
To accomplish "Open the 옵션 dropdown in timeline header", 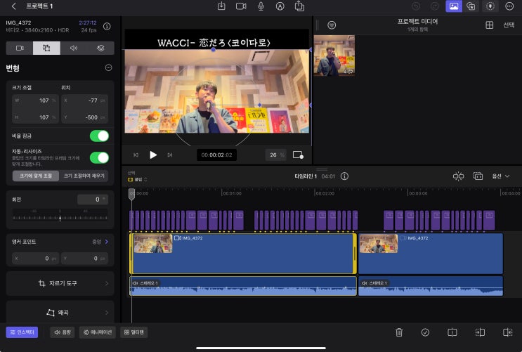I will pyautogui.click(x=501, y=176).
